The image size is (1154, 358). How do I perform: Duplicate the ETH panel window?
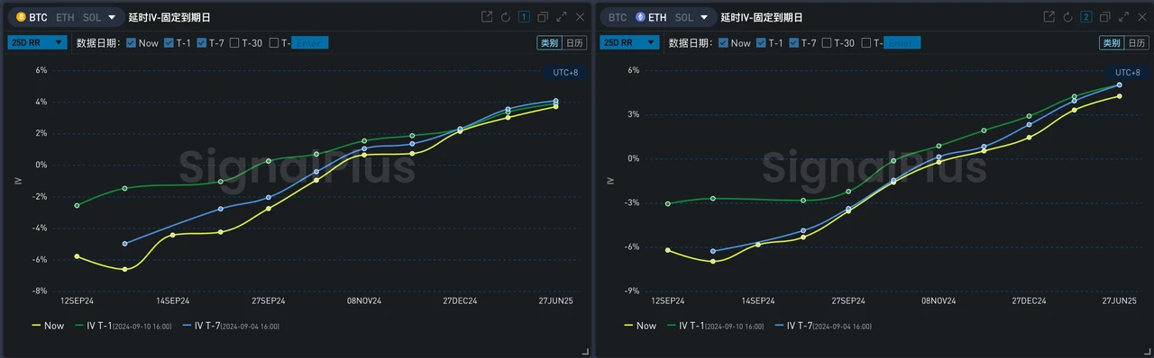pyautogui.click(x=1105, y=16)
